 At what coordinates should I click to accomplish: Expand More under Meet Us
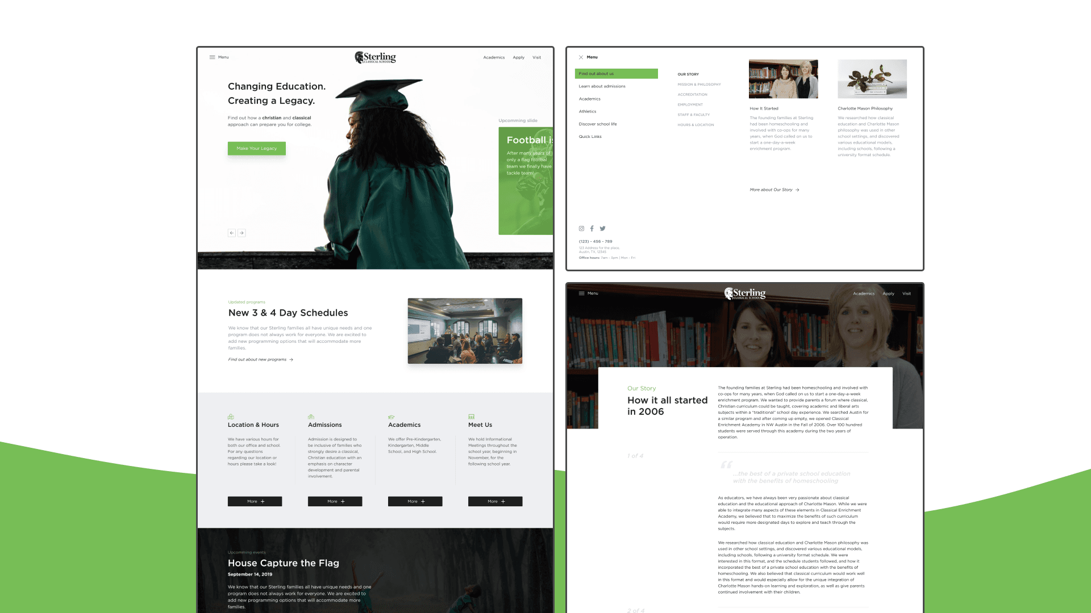pos(495,502)
